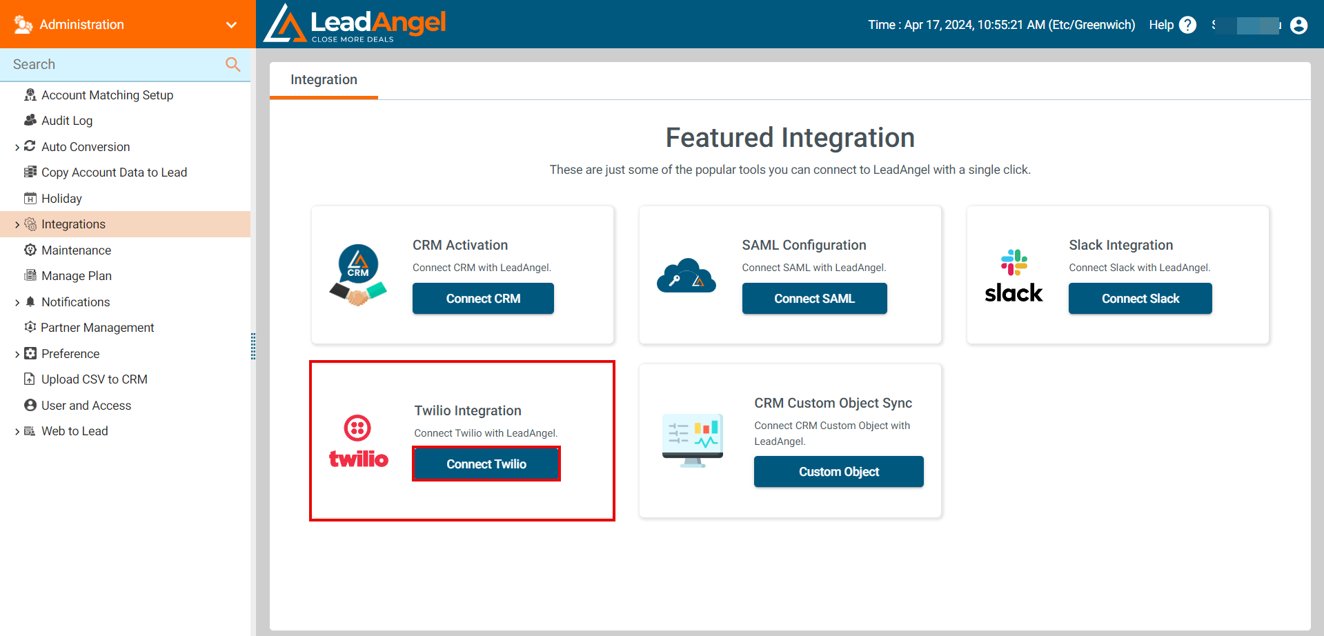The width and height of the screenshot is (1324, 636).
Task: Click the Connect Slack button
Action: [1140, 299]
